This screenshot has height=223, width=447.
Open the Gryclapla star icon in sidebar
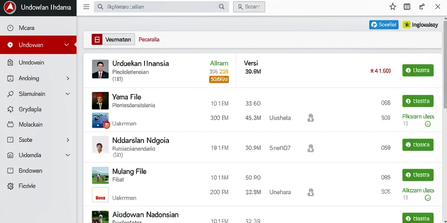coord(10,109)
